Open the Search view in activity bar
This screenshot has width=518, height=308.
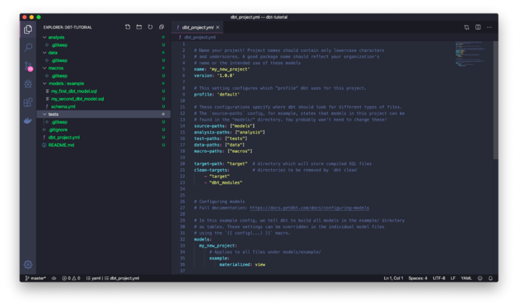[x=28, y=47]
